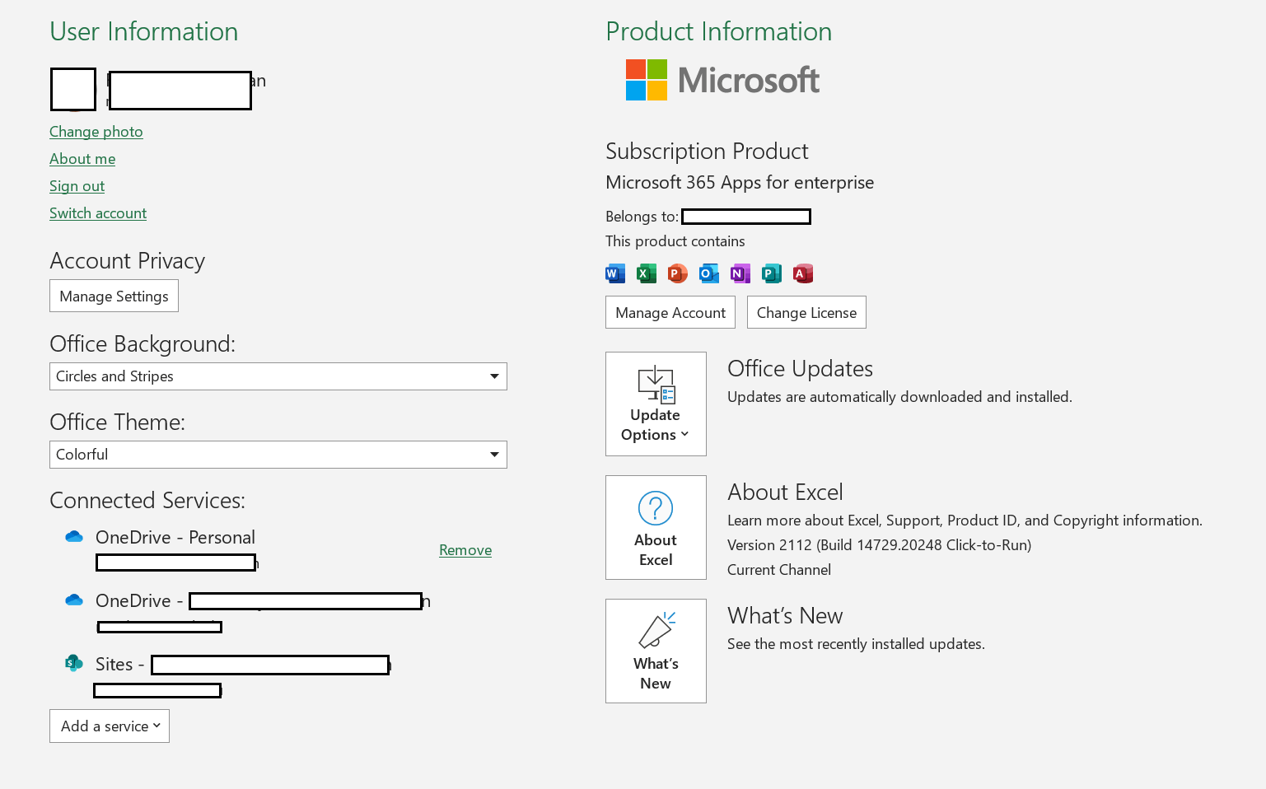The height and width of the screenshot is (789, 1266).
Task: Click the Word app icon
Action: [615, 273]
